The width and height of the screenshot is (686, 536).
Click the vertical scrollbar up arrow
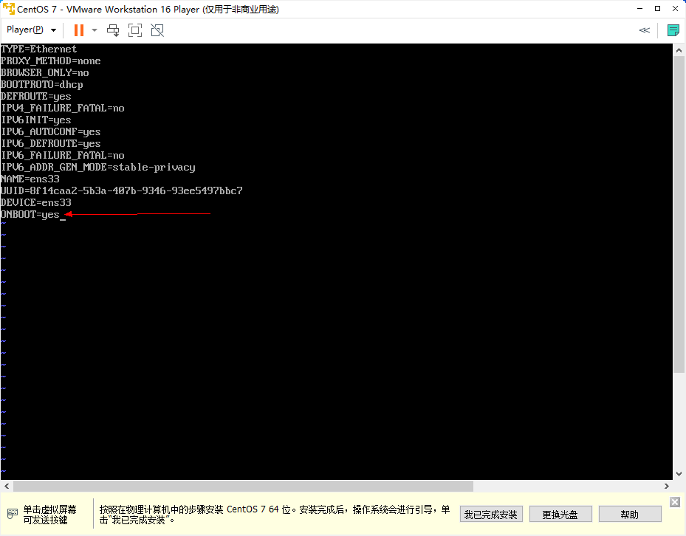point(679,50)
